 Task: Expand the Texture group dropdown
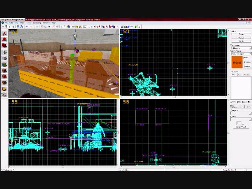pos(250,48)
